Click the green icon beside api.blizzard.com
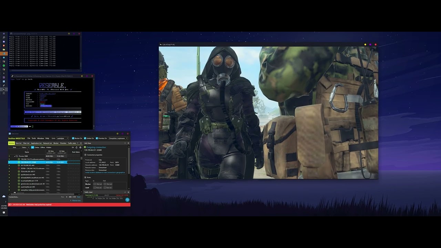This screenshot has height=248, width=441. 19,175
